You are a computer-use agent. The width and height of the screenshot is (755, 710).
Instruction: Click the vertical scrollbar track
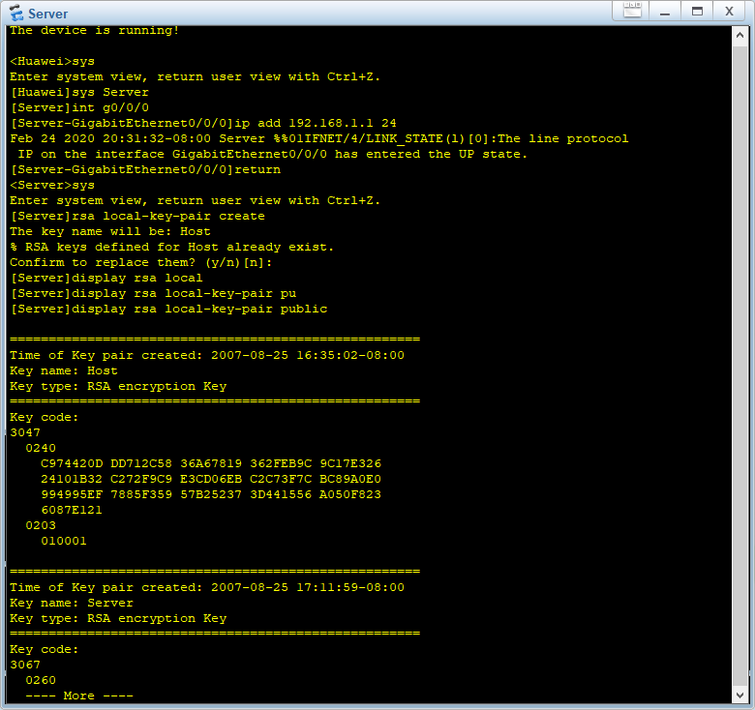pyautogui.click(x=740, y=366)
